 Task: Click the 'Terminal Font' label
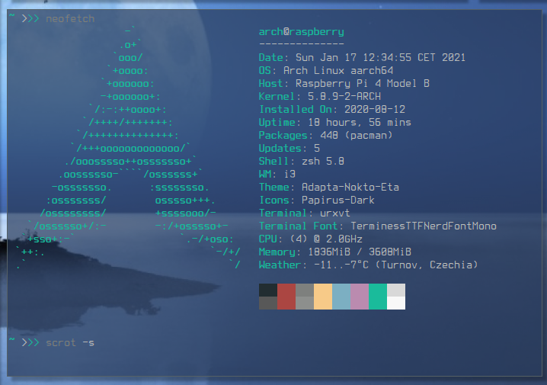pos(299,226)
